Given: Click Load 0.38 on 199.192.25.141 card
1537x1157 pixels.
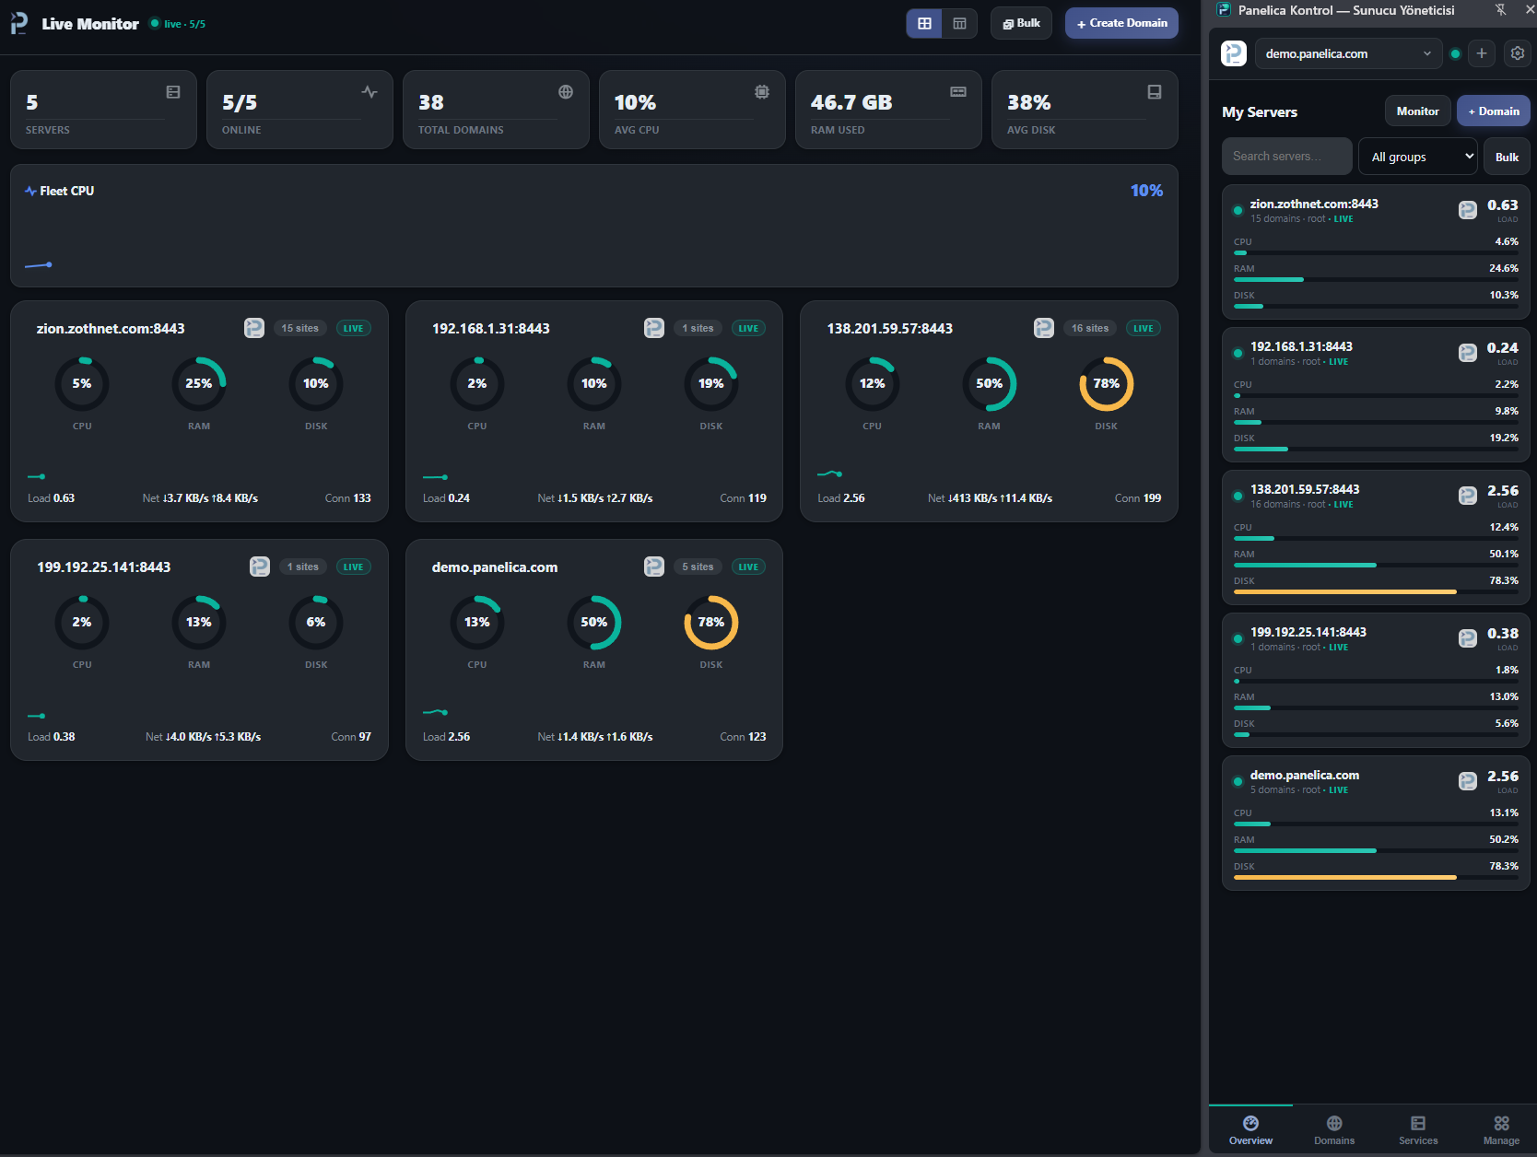Looking at the screenshot, I should coord(52,737).
